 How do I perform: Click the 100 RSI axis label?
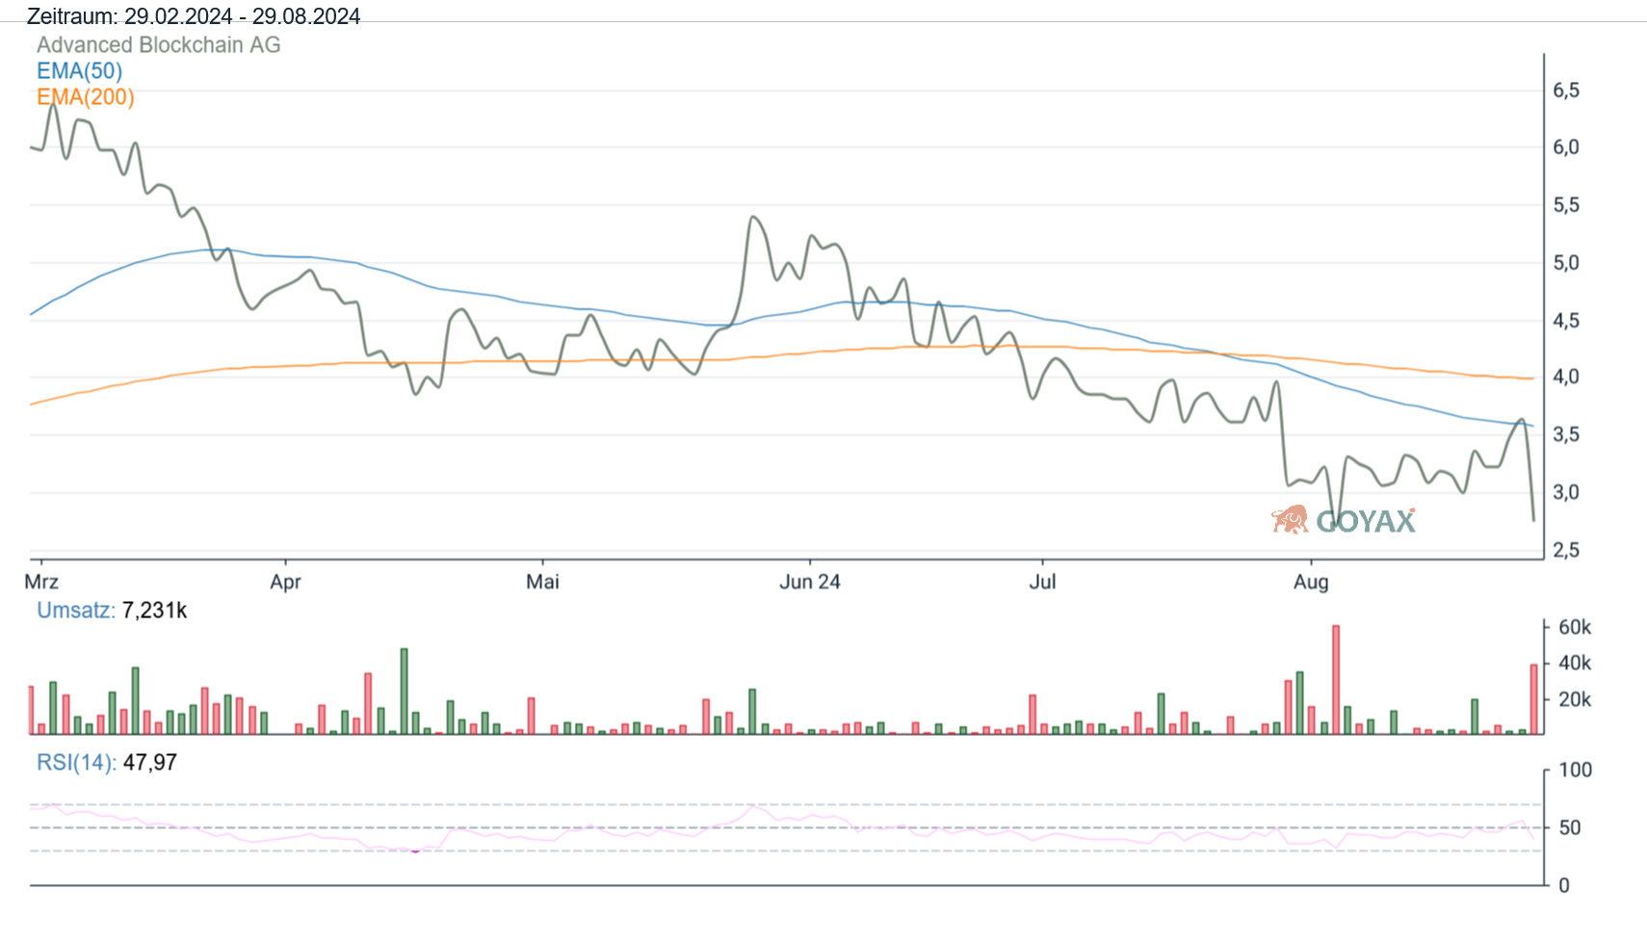tap(1576, 770)
